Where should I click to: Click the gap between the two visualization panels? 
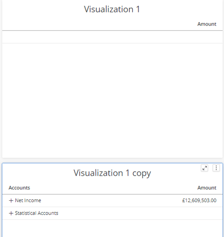pos(112,161)
